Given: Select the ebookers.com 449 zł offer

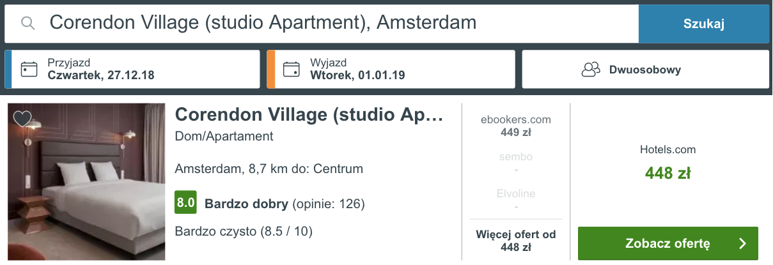Looking at the screenshot, I should [x=515, y=126].
